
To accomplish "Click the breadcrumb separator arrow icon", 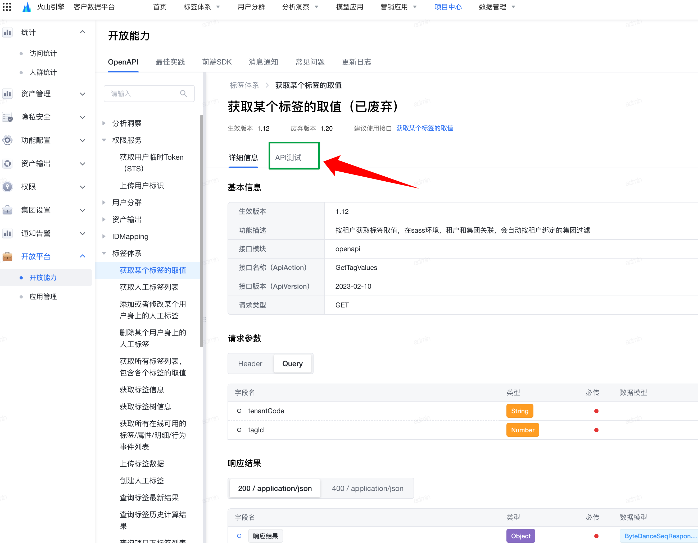I will (x=267, y=85).
